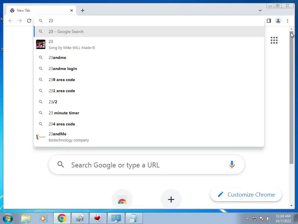
Task: Click the page scrollbar down arrow
Action: click(x=291, y=206)
